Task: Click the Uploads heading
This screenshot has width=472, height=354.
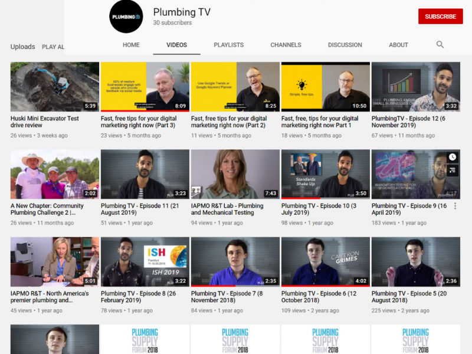Action: coord(23,47)
